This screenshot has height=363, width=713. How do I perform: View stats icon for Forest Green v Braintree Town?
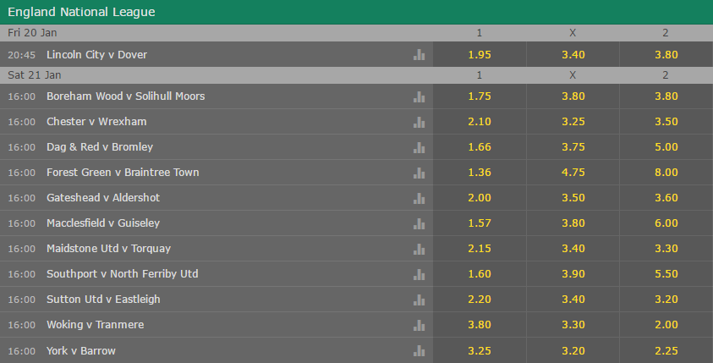click(x=419, y=173)
